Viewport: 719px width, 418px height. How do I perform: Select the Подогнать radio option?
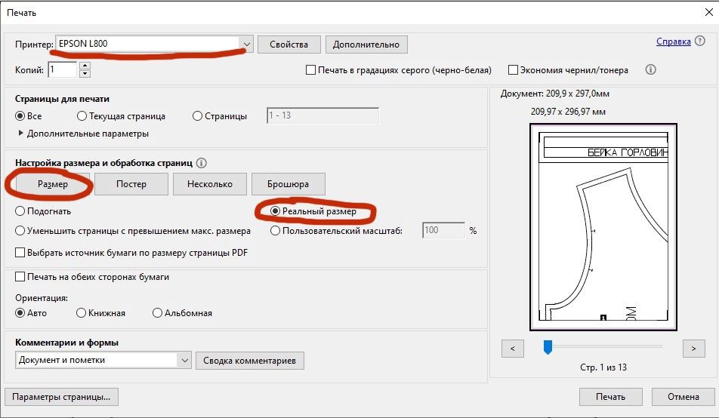tap(20, 211)
